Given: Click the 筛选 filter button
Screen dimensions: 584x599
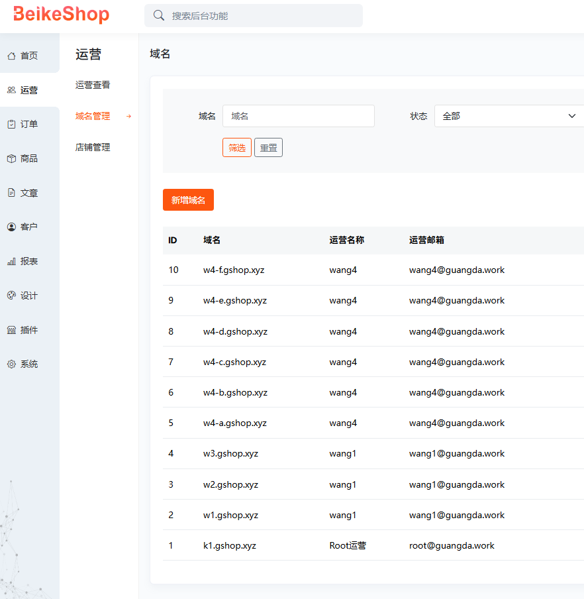Looking at the screenshot, I should (236, 148).
